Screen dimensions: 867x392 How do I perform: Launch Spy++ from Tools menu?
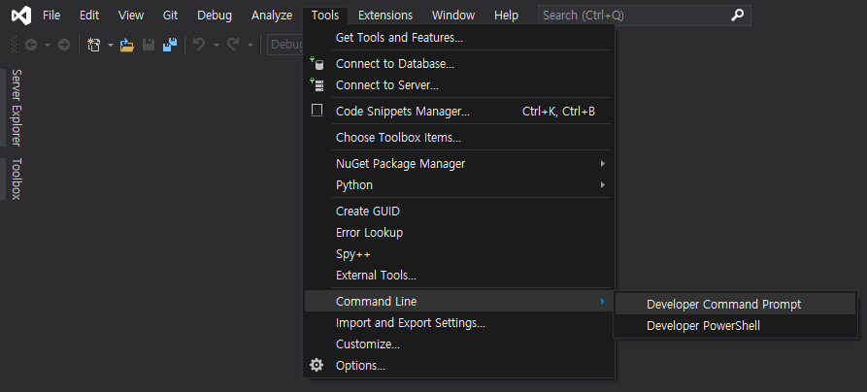459,254
